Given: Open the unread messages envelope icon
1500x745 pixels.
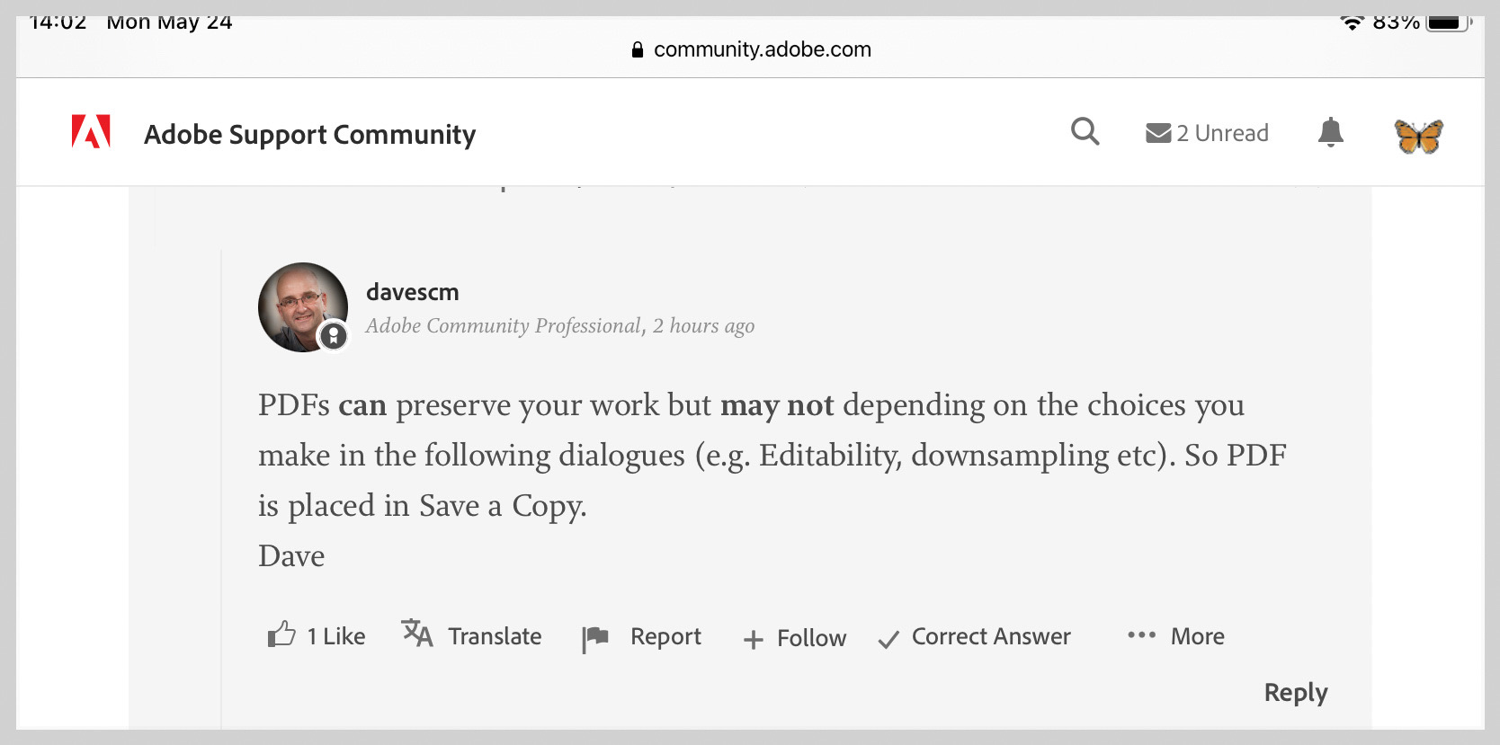Looking at the screenshot, I should point(1157,133).
